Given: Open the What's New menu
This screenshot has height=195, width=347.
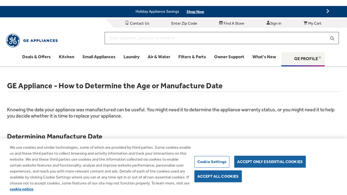Looking at the screenshot, I should [264, 57].
